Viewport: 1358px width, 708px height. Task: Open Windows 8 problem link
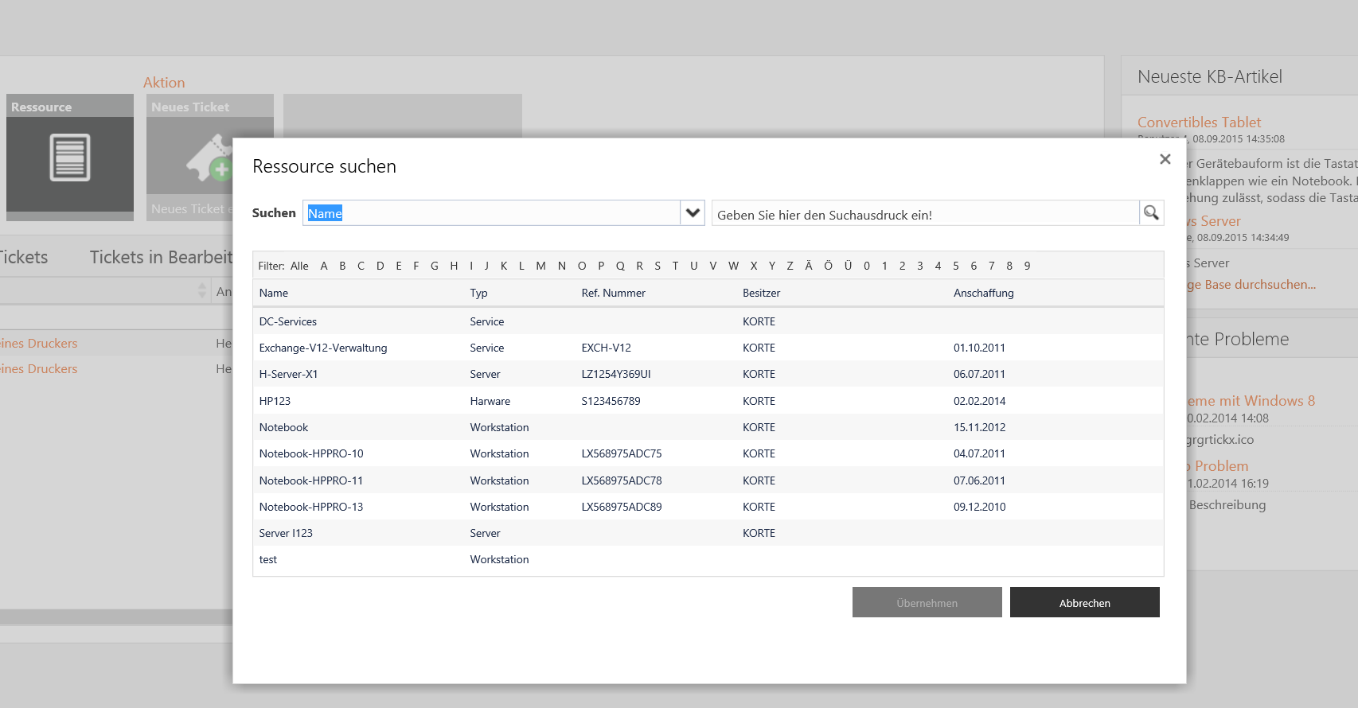tap(1251, 400)
